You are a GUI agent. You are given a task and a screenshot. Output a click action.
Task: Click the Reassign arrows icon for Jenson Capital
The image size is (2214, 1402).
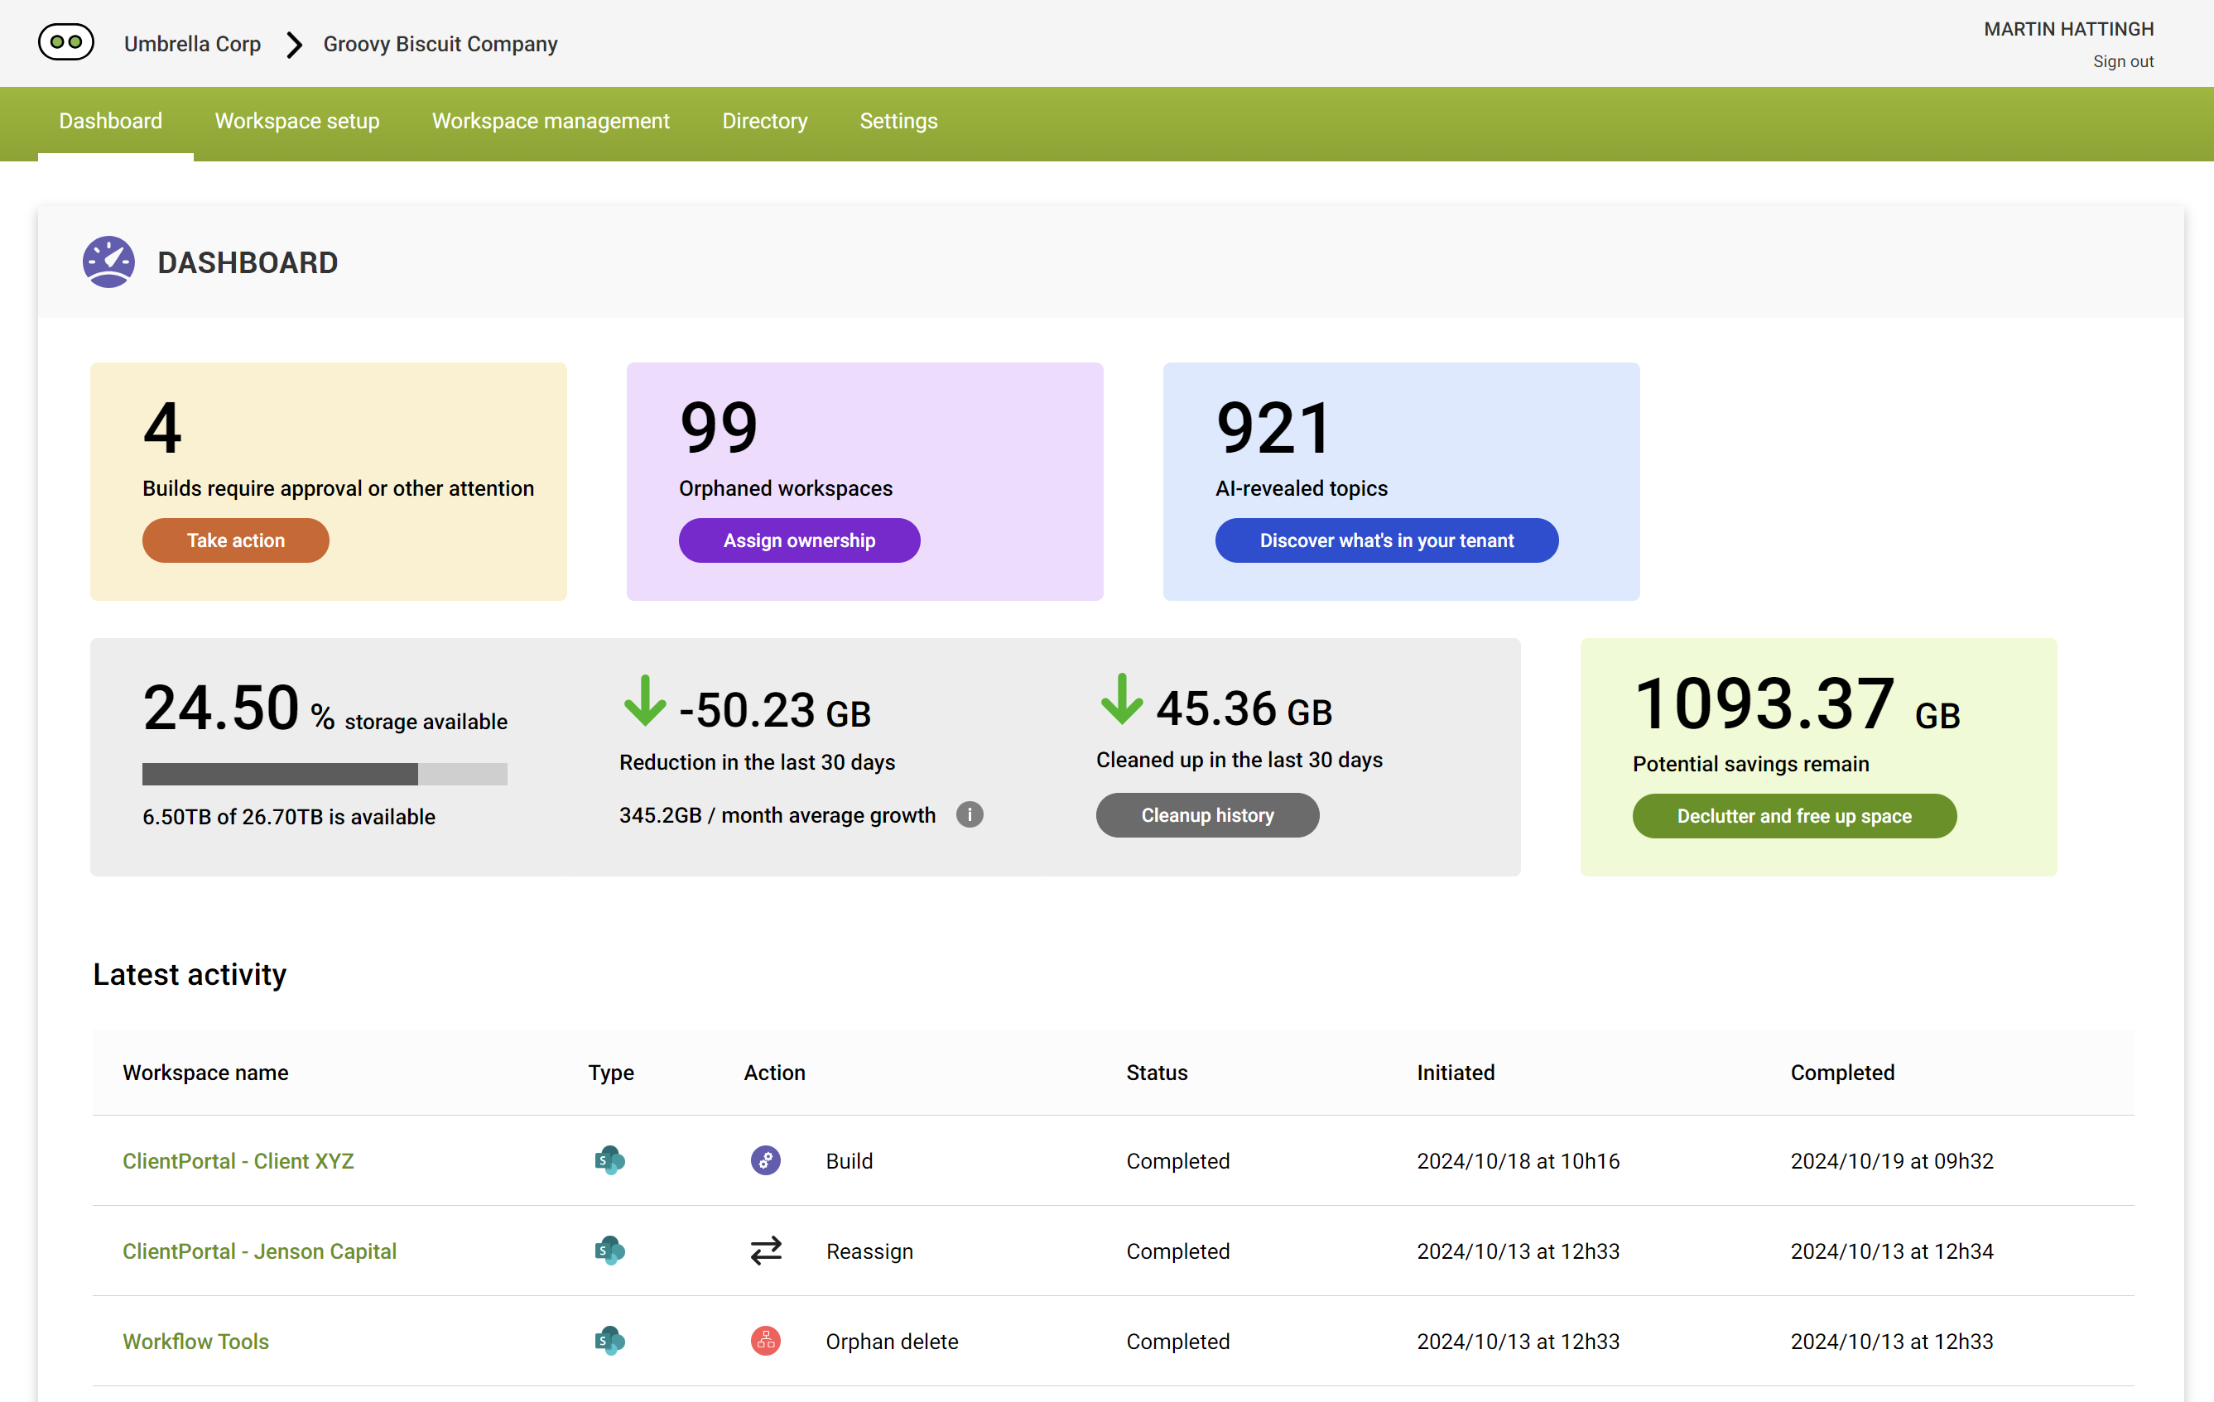tap(765, 1251)
